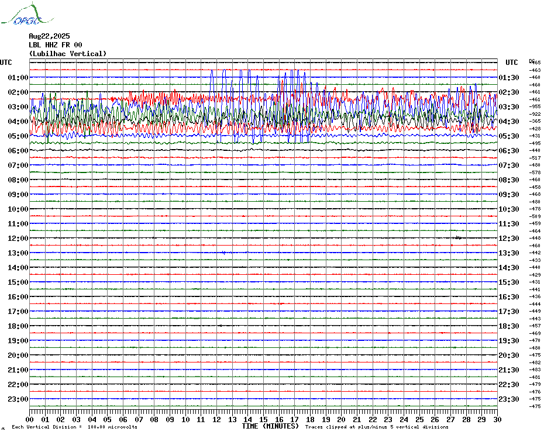Click the 07:30 half-hour label
544x435 pixels.
509,165
